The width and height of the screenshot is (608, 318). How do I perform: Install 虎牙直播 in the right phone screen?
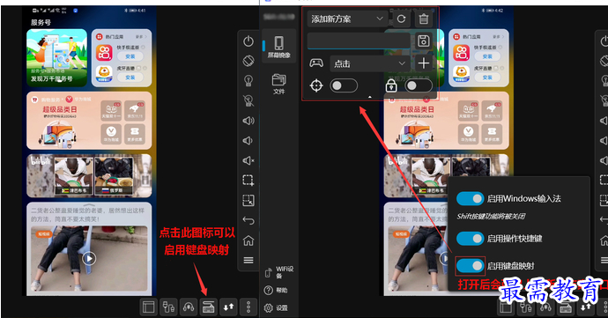[x=487, y=78]
